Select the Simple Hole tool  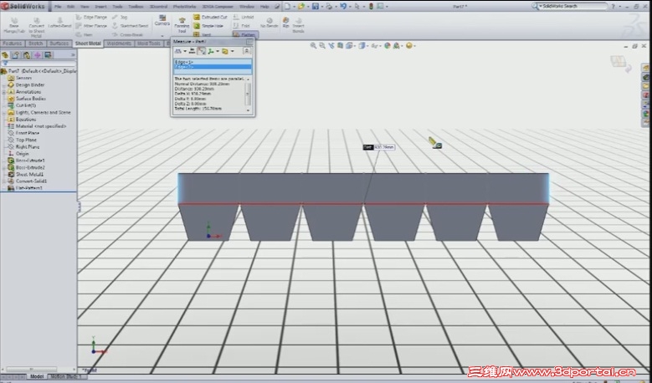tap(208, 26)
